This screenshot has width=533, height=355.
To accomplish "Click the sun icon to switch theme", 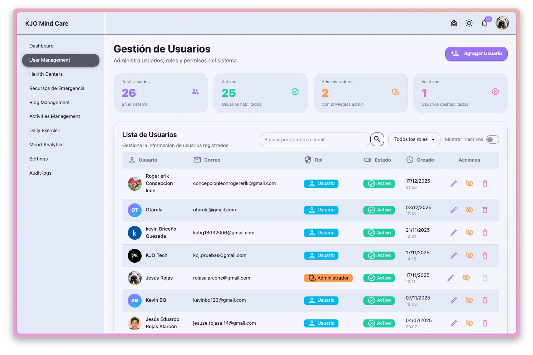I will click(469, 23).
